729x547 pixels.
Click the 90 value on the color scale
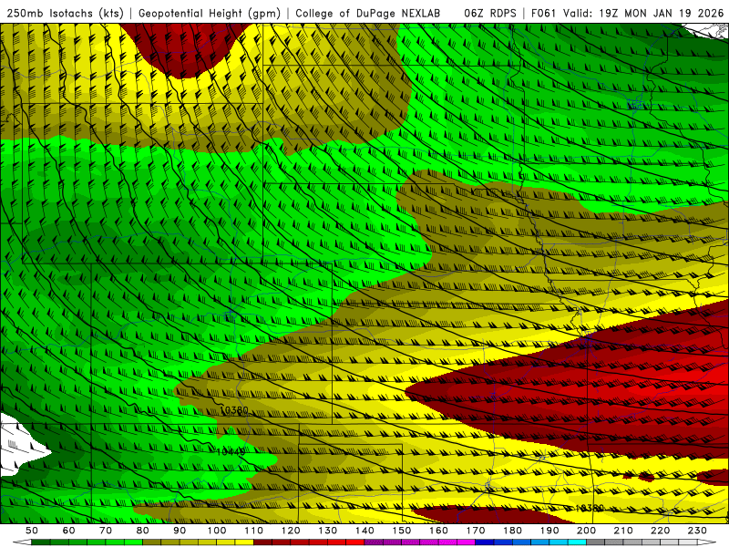click(180, 531)
